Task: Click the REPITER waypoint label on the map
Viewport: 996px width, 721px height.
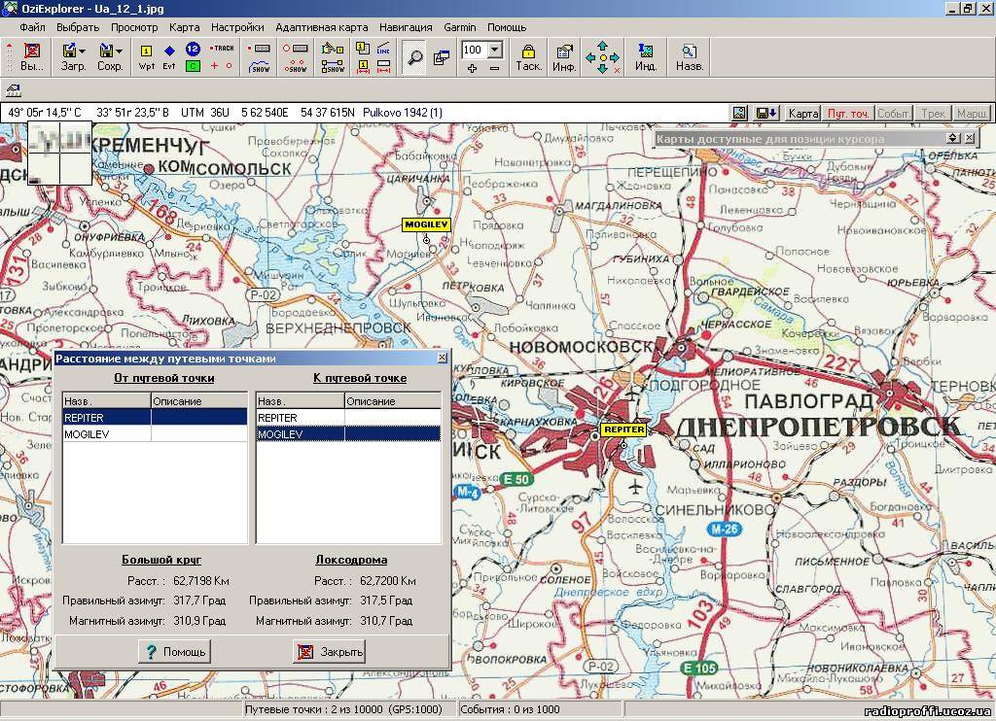Action: (623, 429)
